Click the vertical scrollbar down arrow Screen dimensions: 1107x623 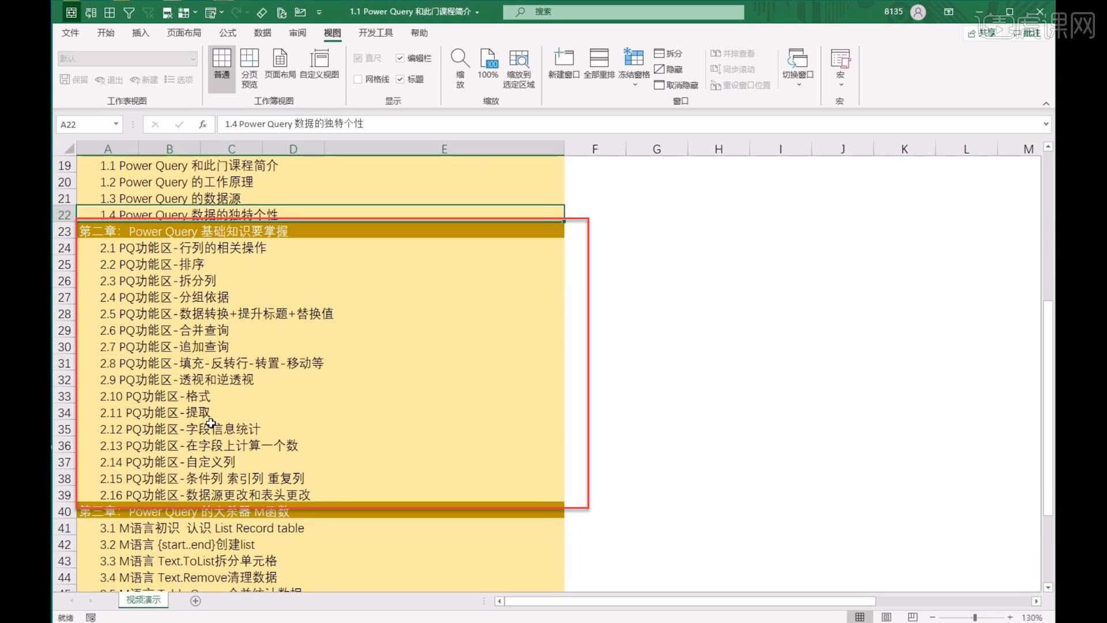pyautogui.click(x=1048, y=587)
